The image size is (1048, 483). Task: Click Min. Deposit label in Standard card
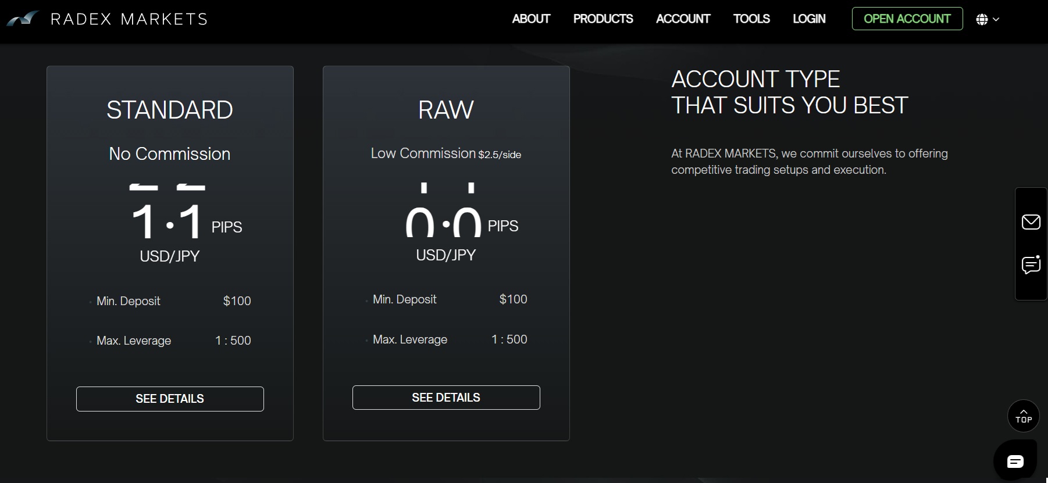pyautogui.click(x=129, y=301)
